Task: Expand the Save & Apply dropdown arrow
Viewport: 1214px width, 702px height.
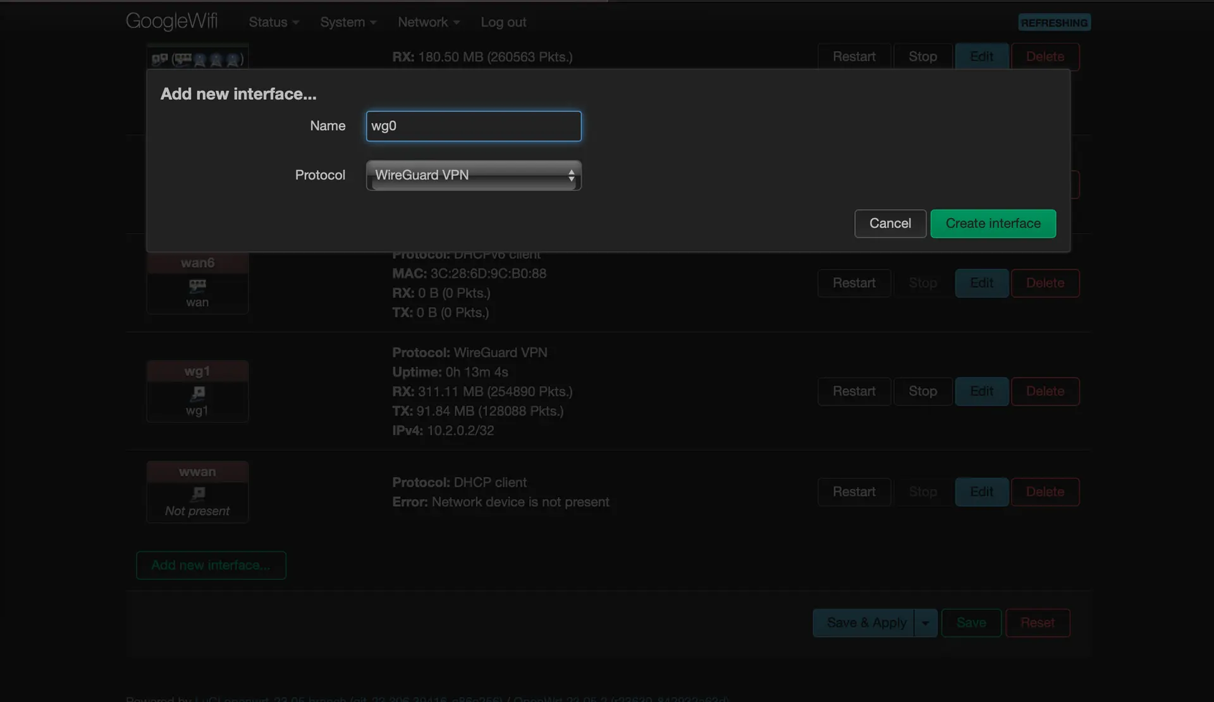Action: pos(926,623)
